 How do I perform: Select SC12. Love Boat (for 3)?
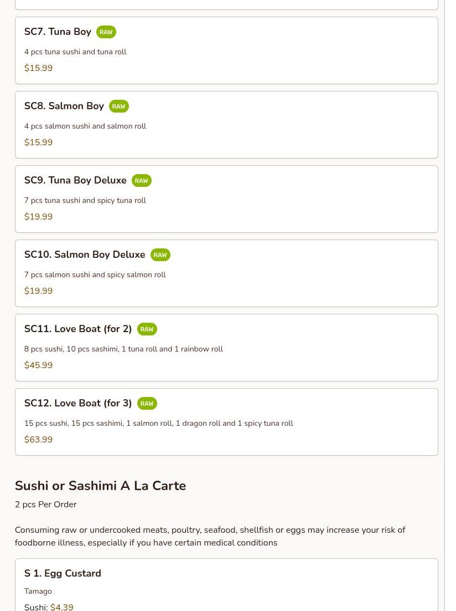point(226,422)
